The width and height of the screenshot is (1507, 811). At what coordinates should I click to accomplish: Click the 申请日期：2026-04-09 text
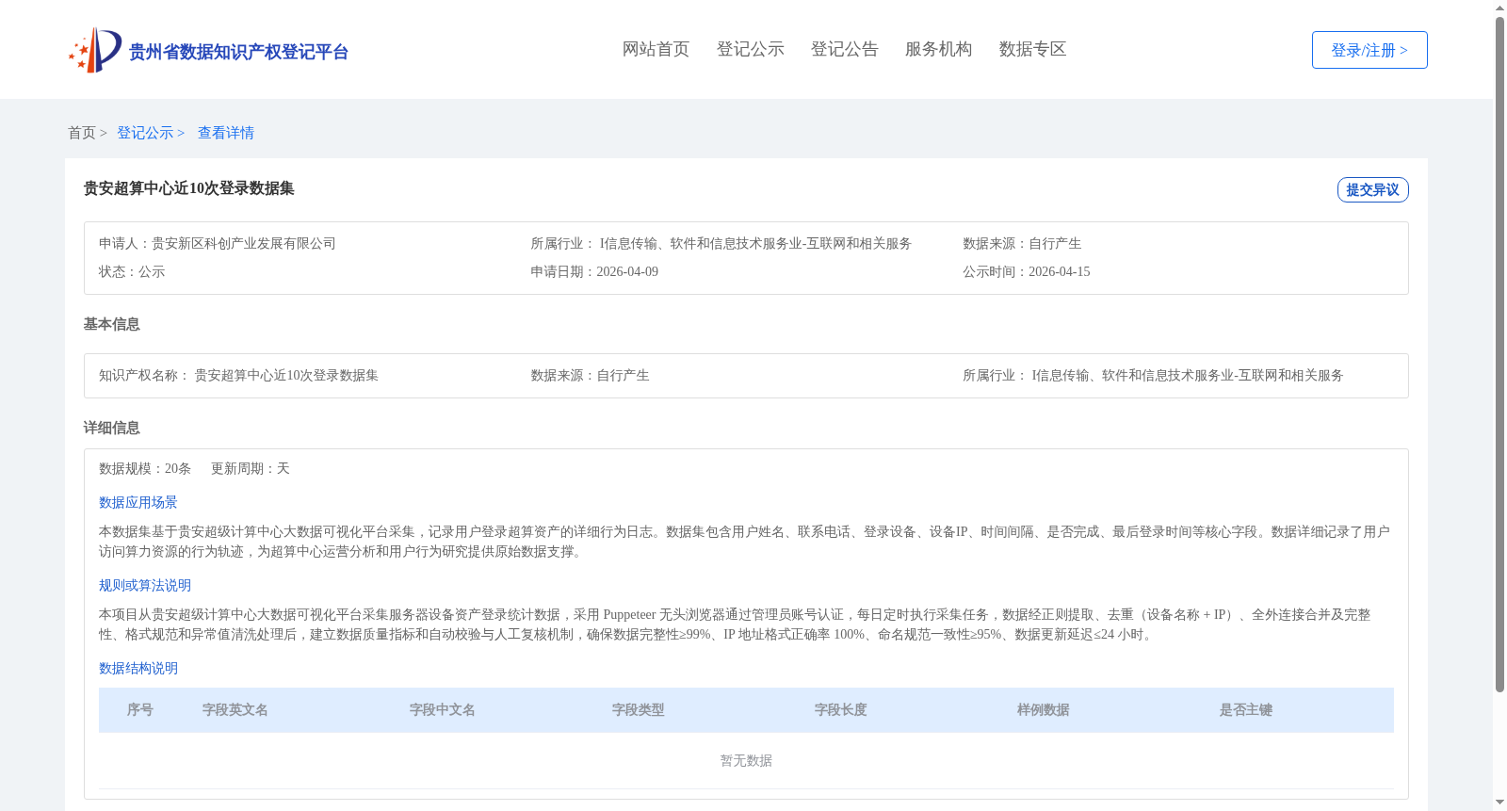(594, 271)
